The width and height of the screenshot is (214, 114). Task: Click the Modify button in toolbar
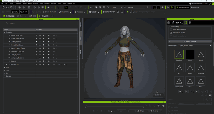click(15, 12)
